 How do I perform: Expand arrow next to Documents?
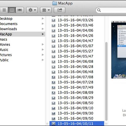(x=43, y=24)
